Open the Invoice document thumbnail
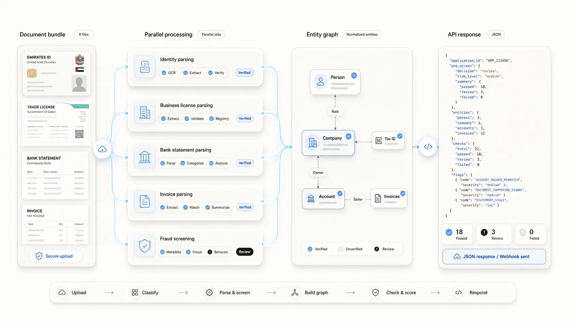Viewport: 570px width, 321px height. pos(55,224)
